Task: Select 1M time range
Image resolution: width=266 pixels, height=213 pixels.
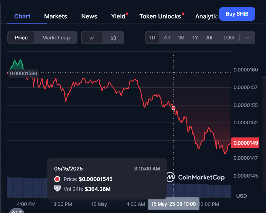Action: tap(181, 38)
